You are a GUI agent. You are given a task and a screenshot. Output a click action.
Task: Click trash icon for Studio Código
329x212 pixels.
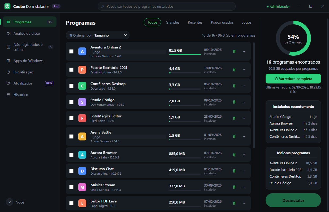[x=234, y=102]
